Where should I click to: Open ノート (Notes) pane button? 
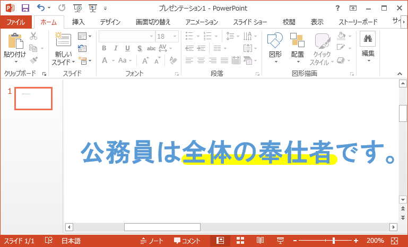point(152,241)
